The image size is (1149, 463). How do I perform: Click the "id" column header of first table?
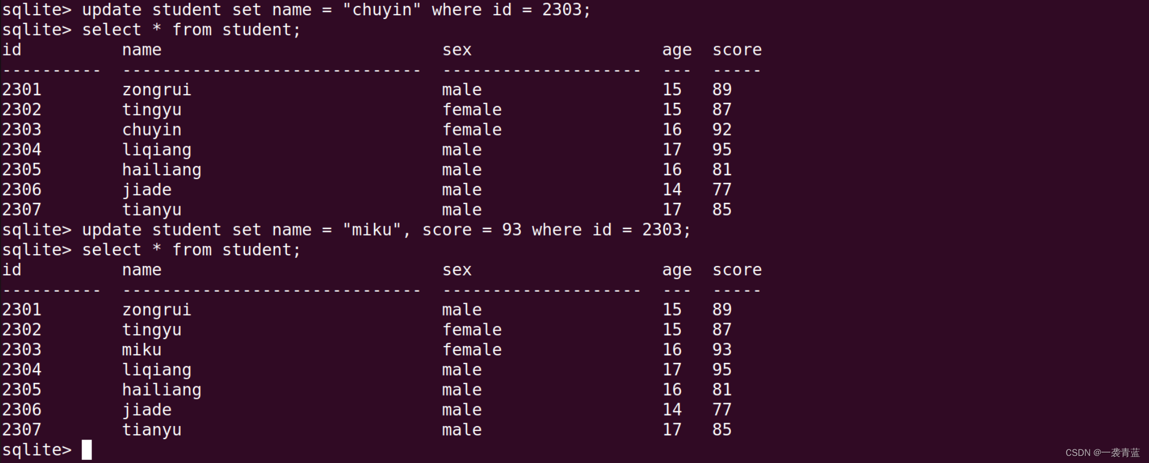click(x=12, y=50)
